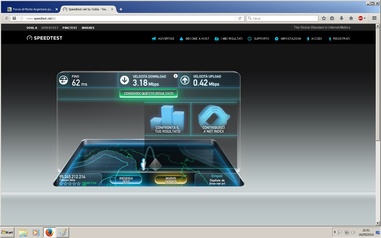Image resolution: width=381 pixels, height=238 pixels.
Task: Click the Firefox bookmark star icon
Action: pyautogui.click(x=324, y=18)
